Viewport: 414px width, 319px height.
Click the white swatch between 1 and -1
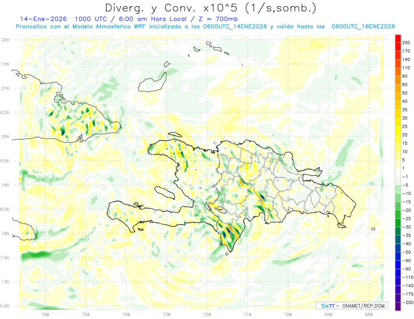(x=398, y=173)
